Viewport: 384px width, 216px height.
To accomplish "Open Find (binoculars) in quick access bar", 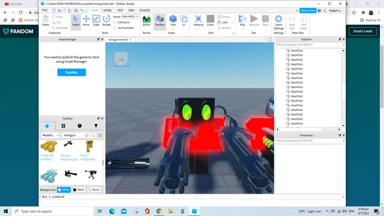I will pyautogui.click(x=60, y=10).
